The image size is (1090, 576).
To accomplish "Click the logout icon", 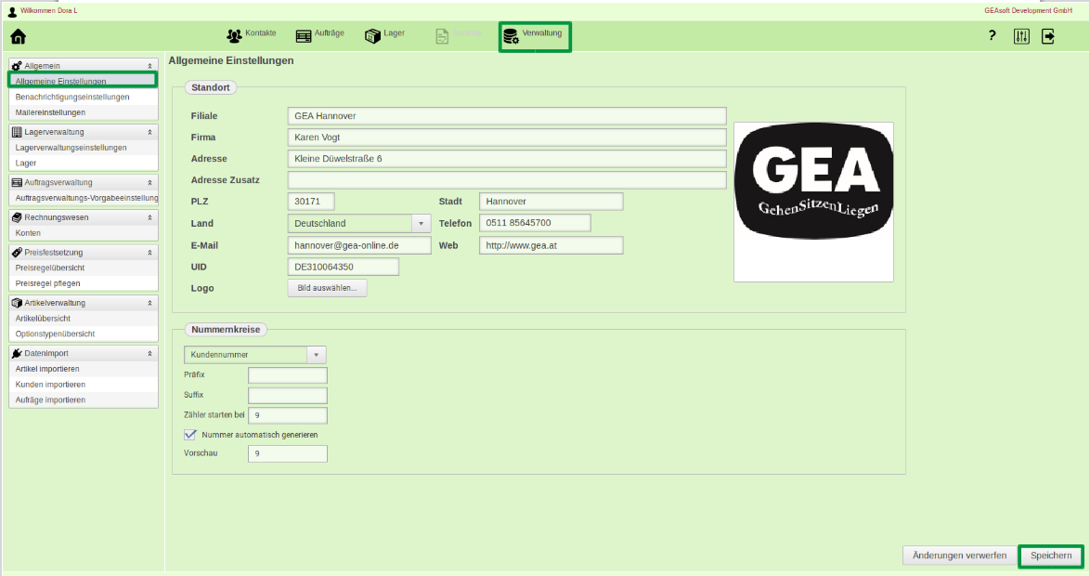I will click(x=1048, y=36).
